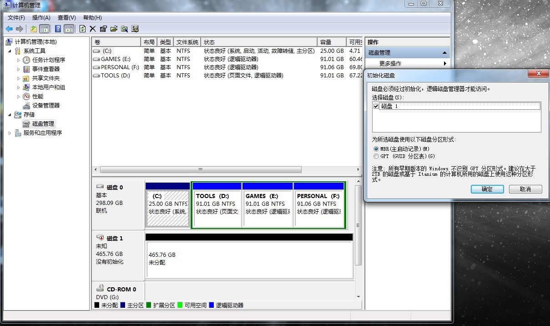Open the 查看(V) menu
This screenshot has width=550, height=326.
(67, 18)
